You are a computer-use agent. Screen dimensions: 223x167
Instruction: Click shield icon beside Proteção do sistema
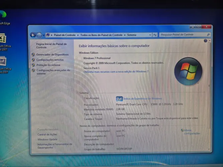click(33, 65)
